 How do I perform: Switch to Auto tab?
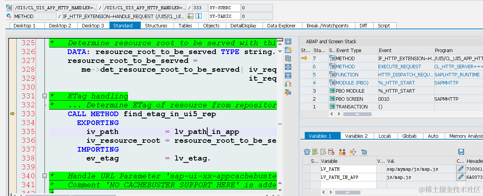[x=434, y=136]
